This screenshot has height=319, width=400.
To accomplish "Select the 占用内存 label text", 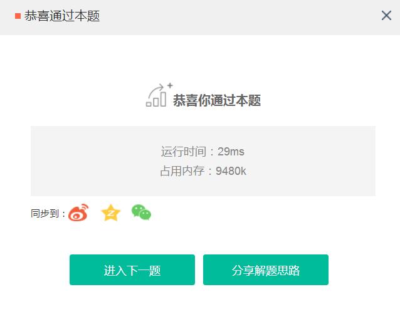I will (182, 171).
